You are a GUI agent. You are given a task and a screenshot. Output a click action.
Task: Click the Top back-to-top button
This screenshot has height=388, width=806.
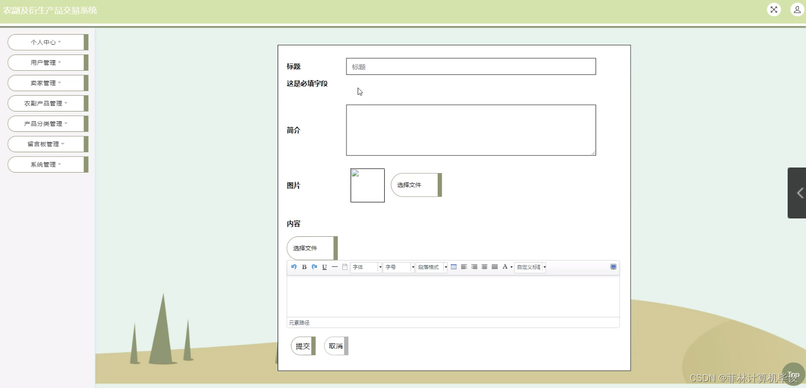(x=793, y=374)
